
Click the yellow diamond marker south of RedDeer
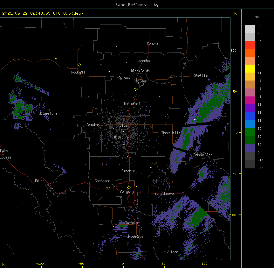[135, 89]
